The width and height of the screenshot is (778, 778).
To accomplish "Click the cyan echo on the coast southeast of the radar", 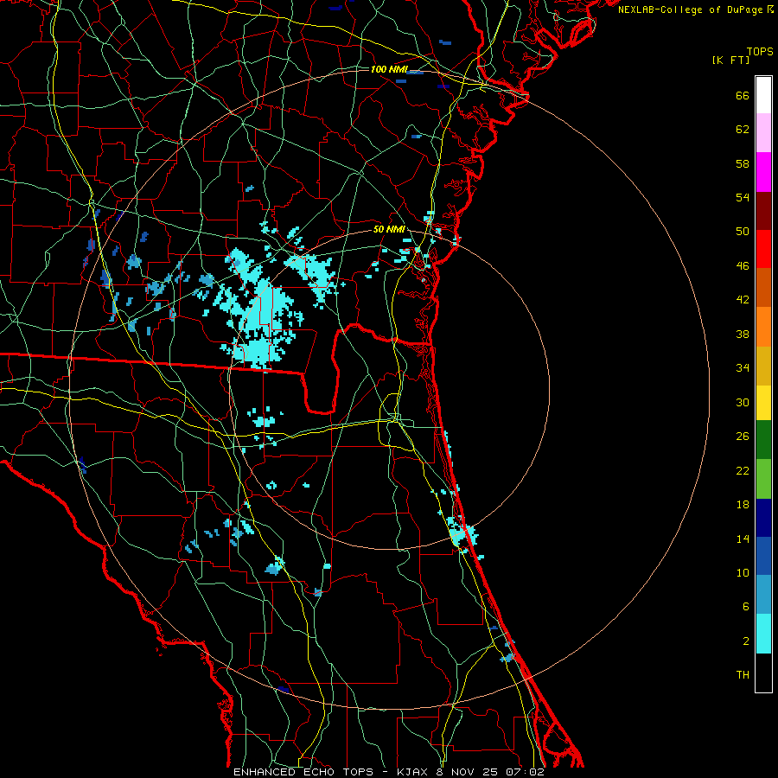I will point(462,535).
